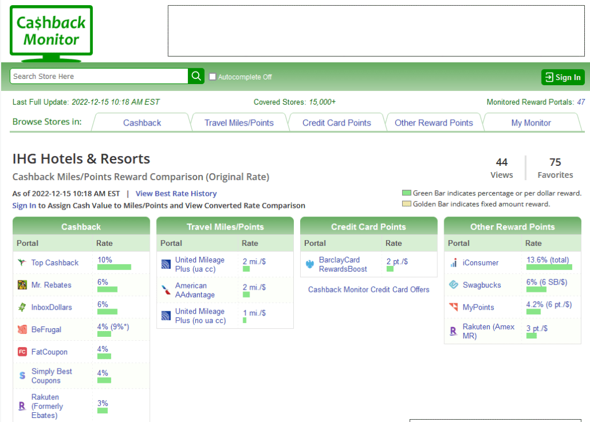Click the BarclayCard RewardsBoost icon

310,265
